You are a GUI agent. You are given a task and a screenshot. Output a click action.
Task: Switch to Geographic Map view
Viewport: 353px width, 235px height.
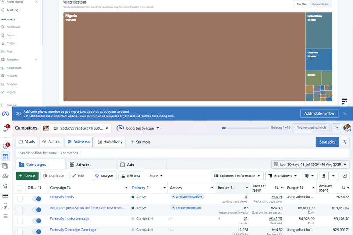click(x=320, y=4)
